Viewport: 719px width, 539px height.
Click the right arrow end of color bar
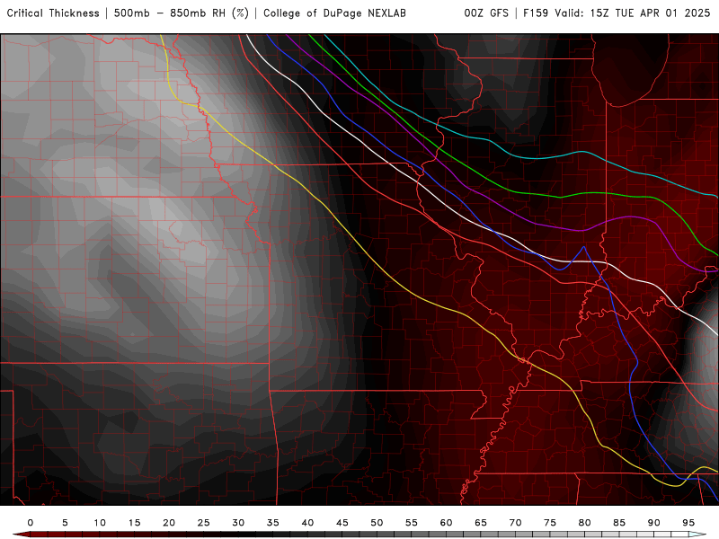699,535
